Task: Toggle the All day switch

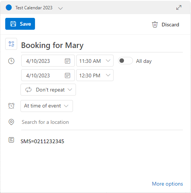Action: click(125, 61)
